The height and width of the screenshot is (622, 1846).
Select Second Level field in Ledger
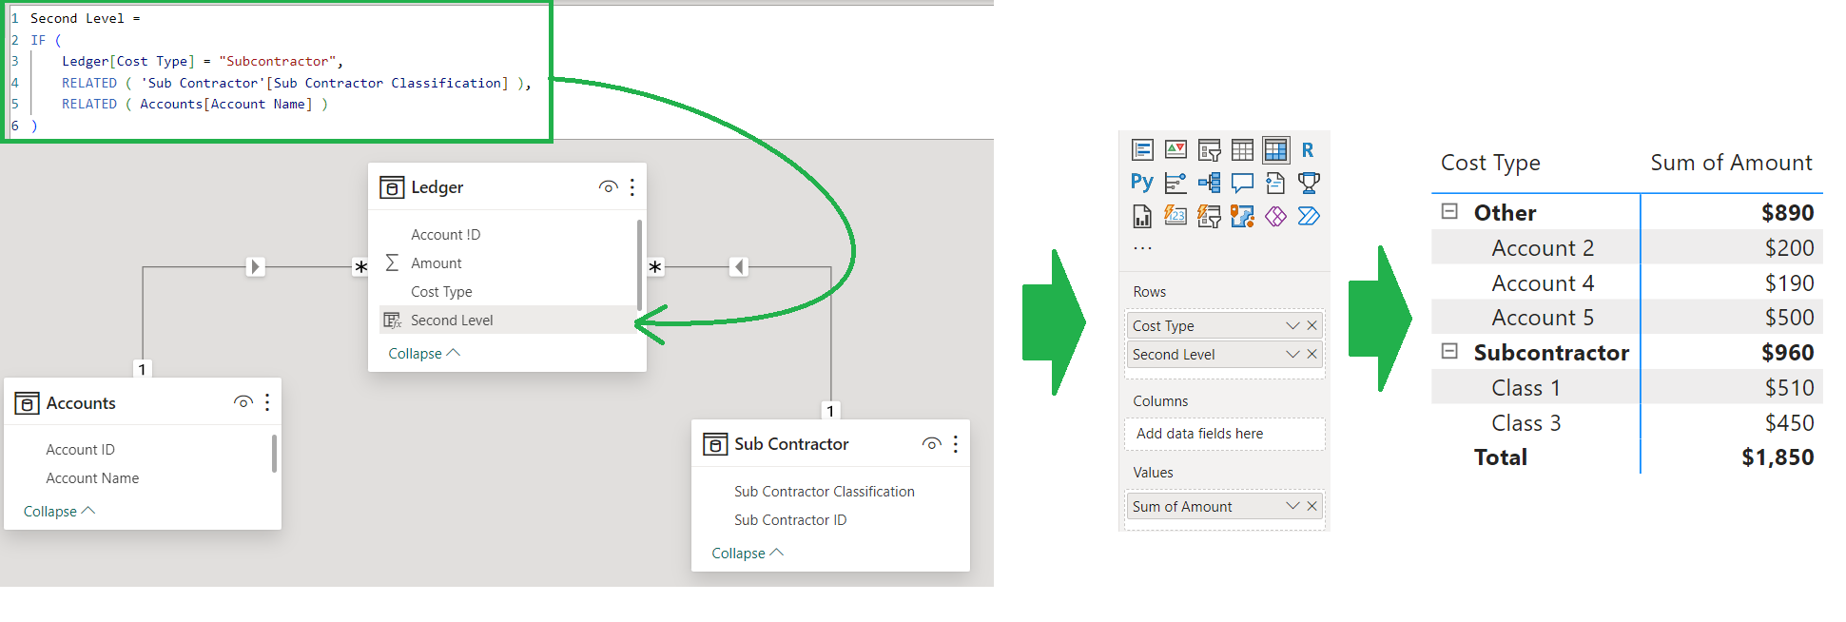507,320
